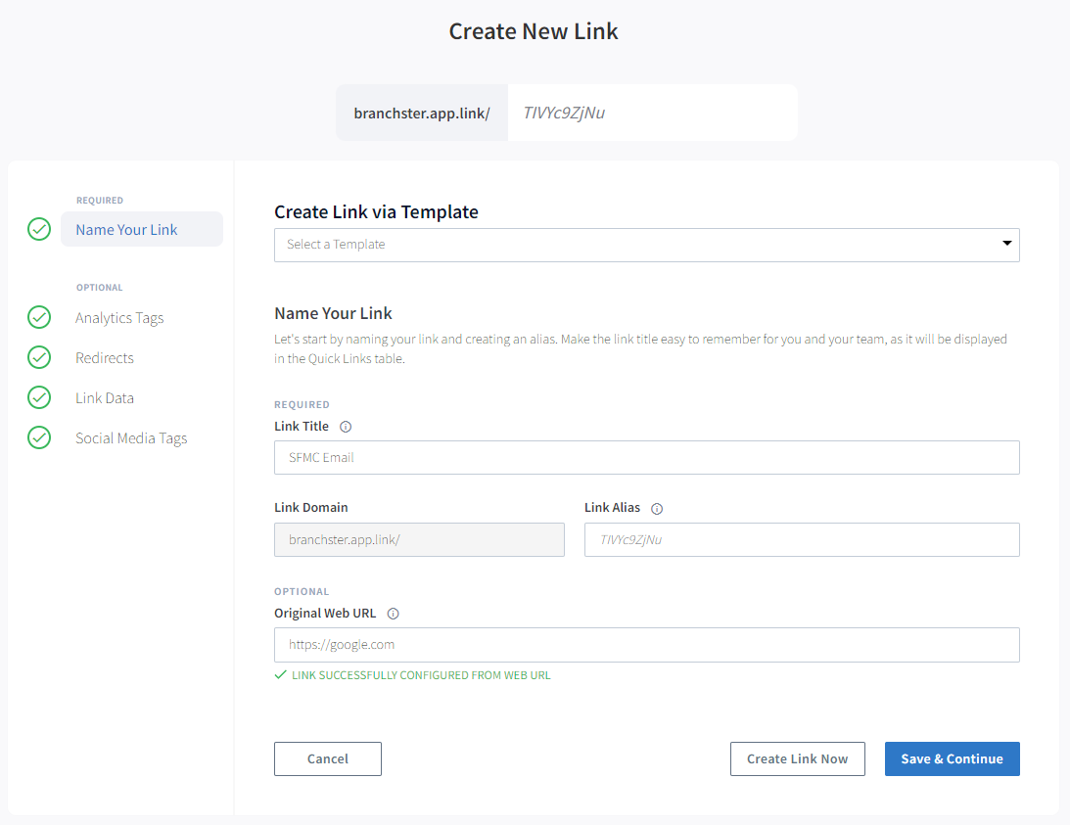Image resolution: width=1070 pixels, height=825 pixels.
Task: Open the Link Data step
Action: click(x=105, y=398)
